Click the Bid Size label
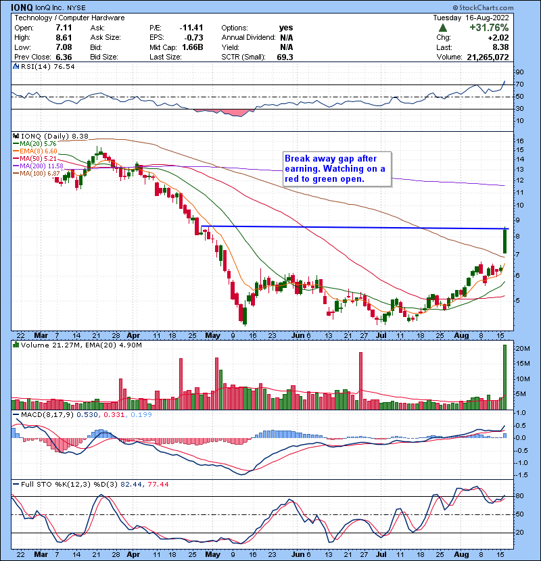The height and width of the screenshot is (561, 541). 104,57
